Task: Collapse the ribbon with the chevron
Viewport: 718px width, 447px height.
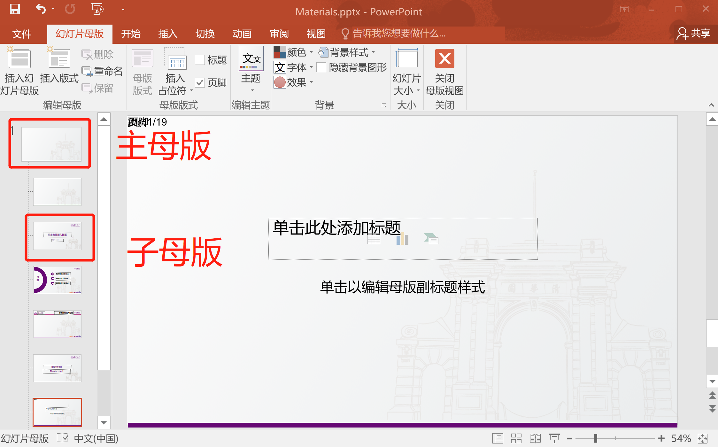Action: [711, 105]
